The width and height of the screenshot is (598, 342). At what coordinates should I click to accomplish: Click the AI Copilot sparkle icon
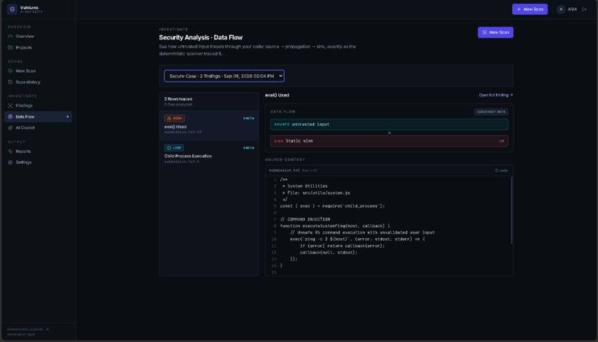pyautogui.click(x=10, y=128)
